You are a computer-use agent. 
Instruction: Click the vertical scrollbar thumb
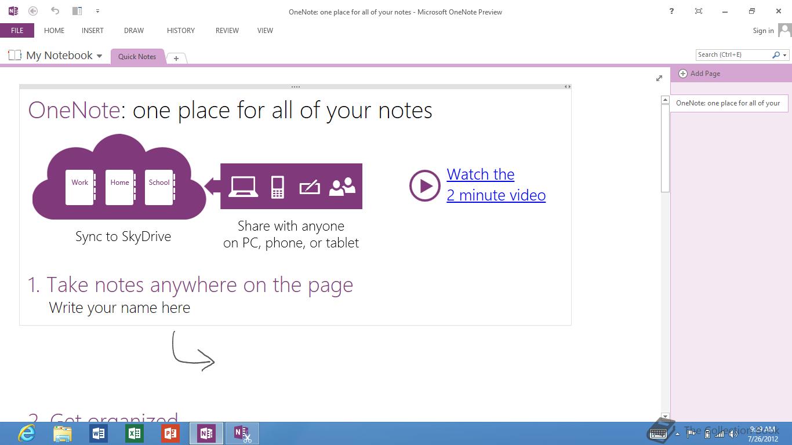pyautogui.click(x=666, y=148)
